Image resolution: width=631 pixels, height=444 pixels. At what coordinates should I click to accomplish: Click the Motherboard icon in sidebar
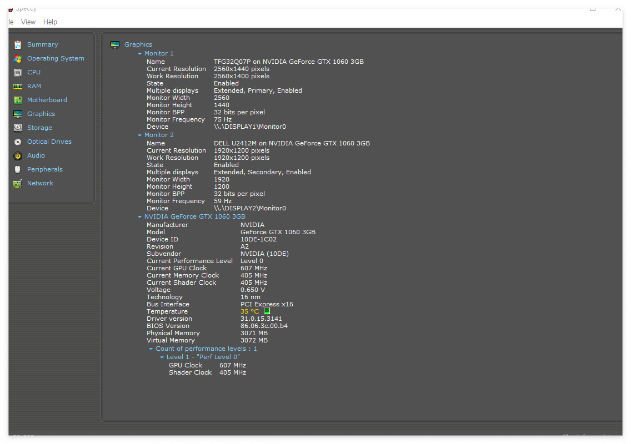coord(18,100)
